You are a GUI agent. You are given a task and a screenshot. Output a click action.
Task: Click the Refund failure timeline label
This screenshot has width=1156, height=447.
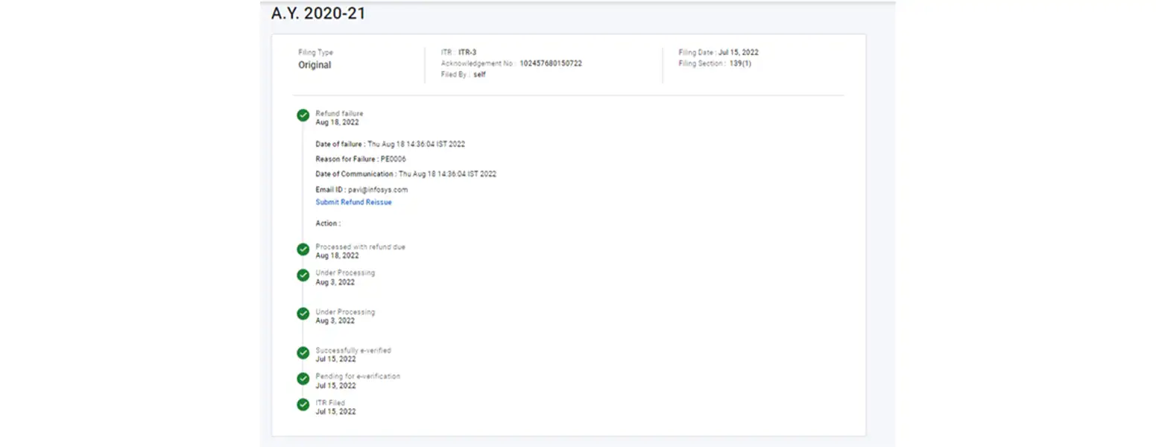coord(339,113)
